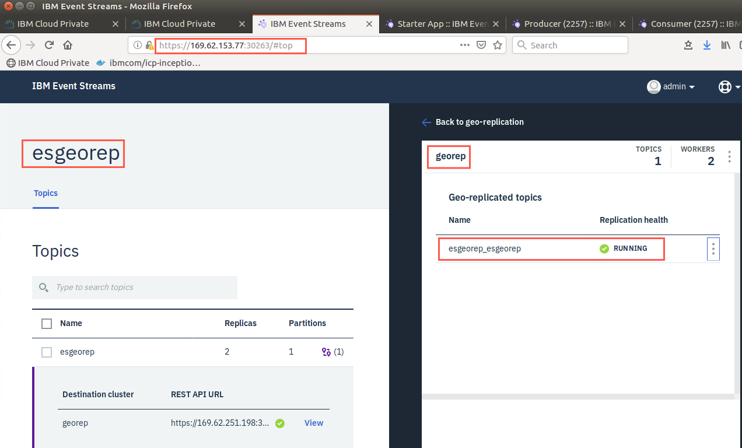The width and height of the screenshot is (742, 448).
Task: Click Back to geo-replication link
Action: (480, 122)
